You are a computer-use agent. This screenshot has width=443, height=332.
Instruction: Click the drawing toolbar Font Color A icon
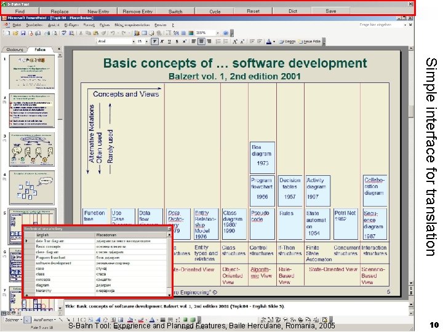click(x=152, y=320)
